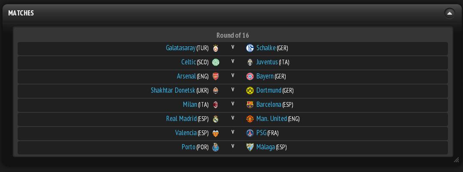
Task: Open the Valencia team link
Action: pyautogui.click(x=186, y=133)
